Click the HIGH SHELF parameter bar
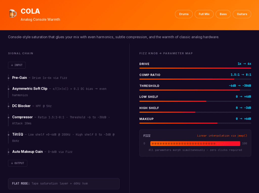The image size is (259, 193). (195, 112)
